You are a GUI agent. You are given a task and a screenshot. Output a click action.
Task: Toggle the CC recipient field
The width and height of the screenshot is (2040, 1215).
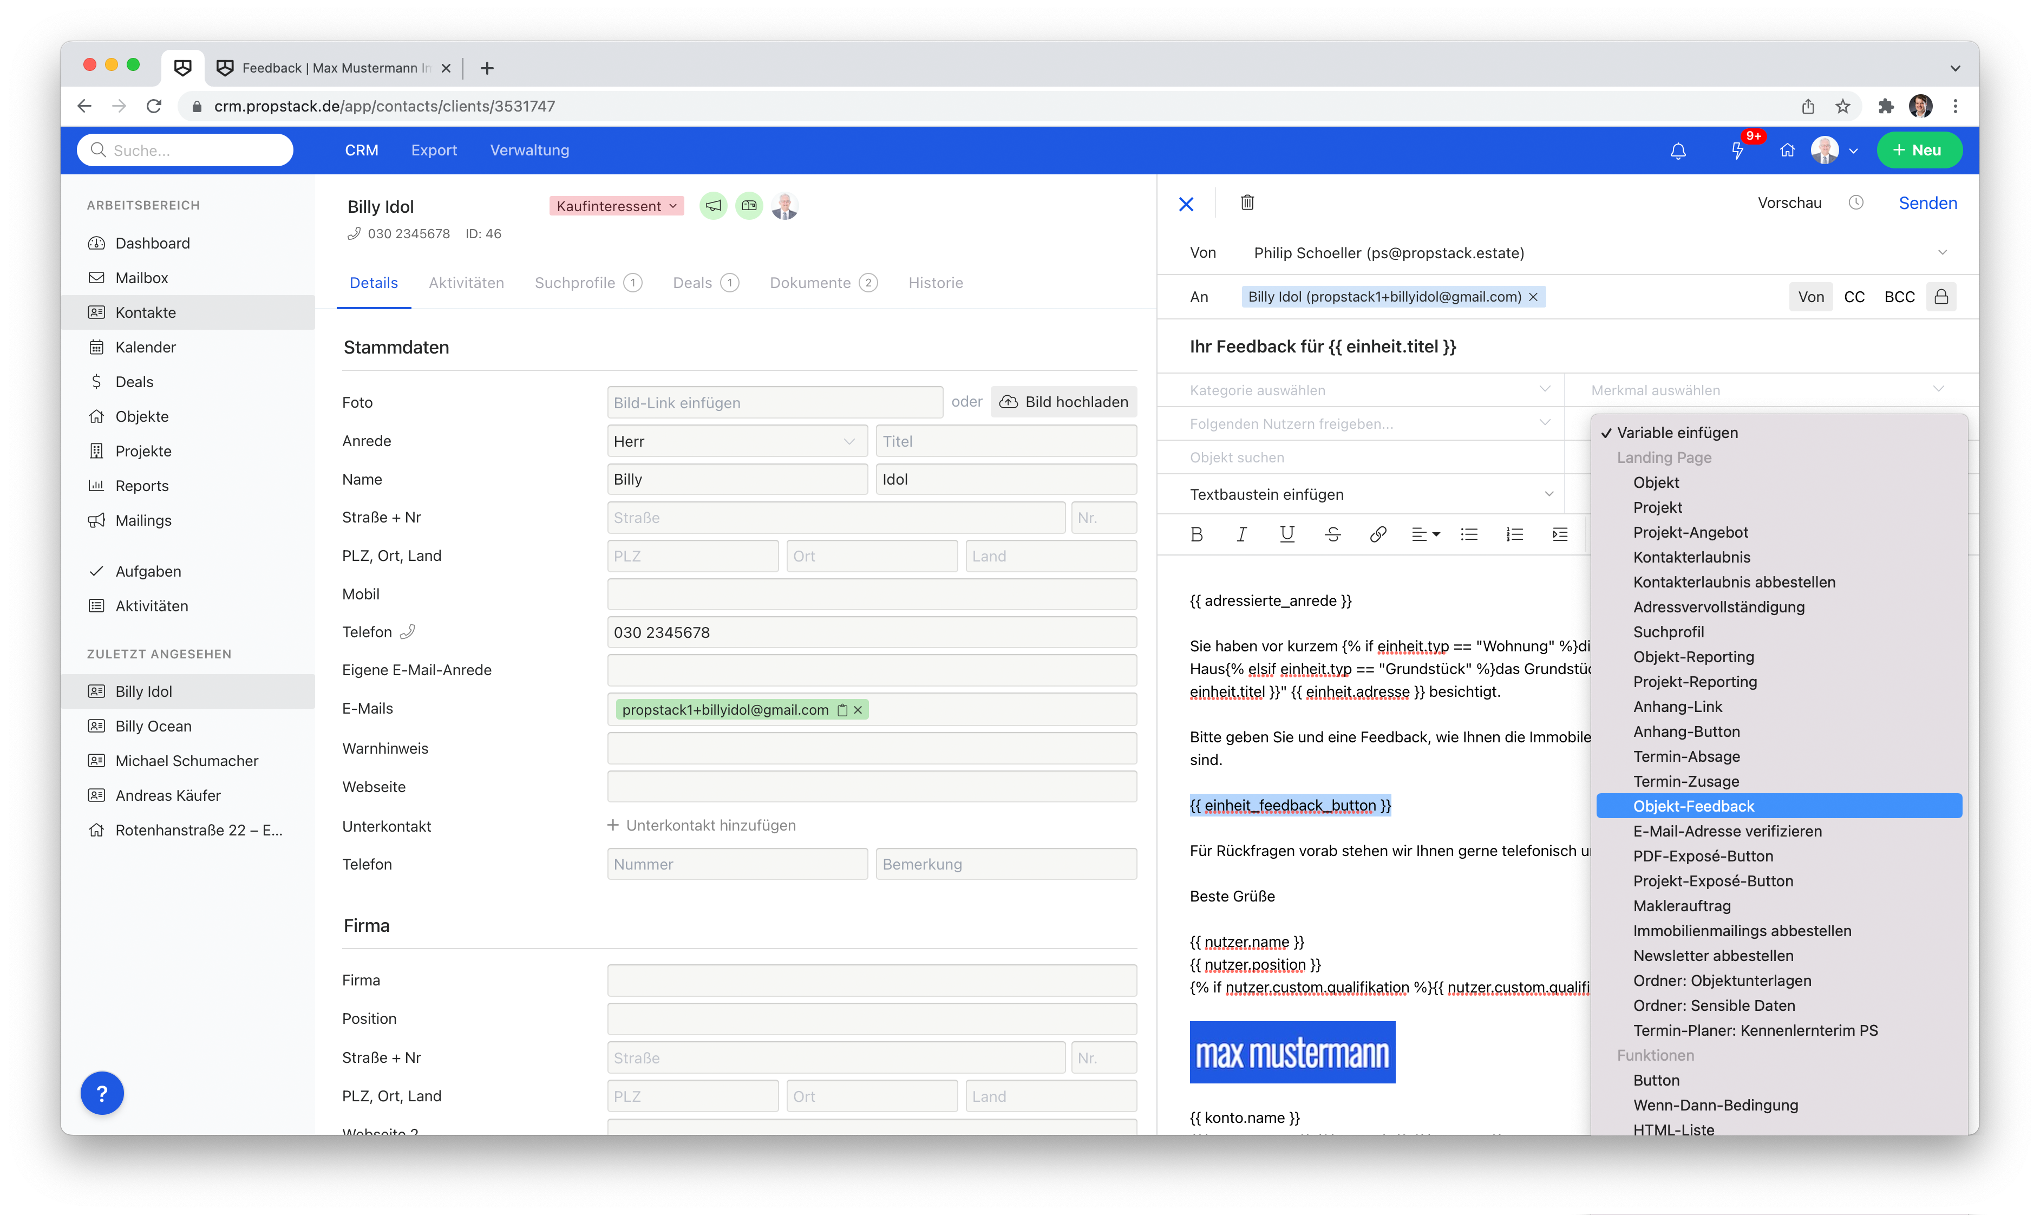tap(1853, 297)
